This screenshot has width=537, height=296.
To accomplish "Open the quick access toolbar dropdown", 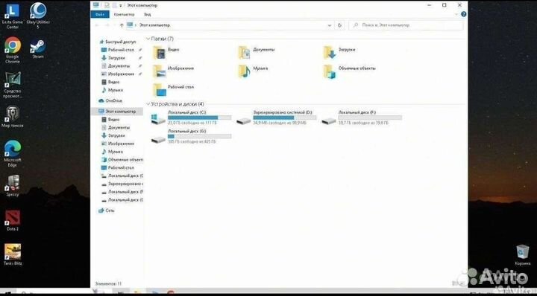I will click(121, 5).
